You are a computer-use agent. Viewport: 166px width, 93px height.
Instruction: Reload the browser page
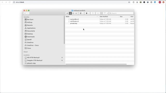click(x=10, y=2)
